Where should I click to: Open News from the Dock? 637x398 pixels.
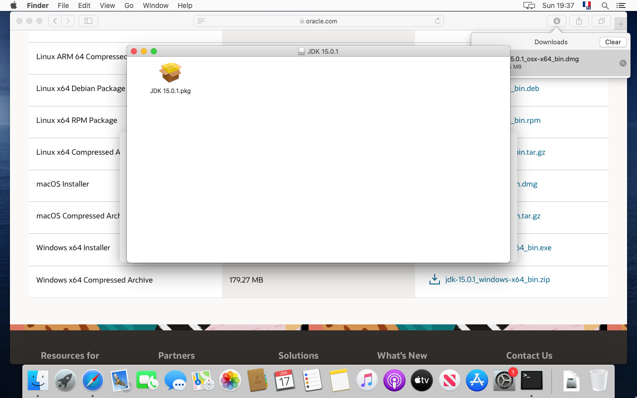pyautogui.click(x=449, y=381)
